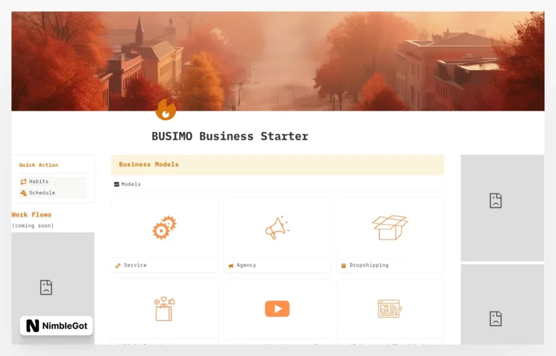Open the Agency card label
Image resolution: width=556 pixels, height=356 pixels.
tap(246, 265)
